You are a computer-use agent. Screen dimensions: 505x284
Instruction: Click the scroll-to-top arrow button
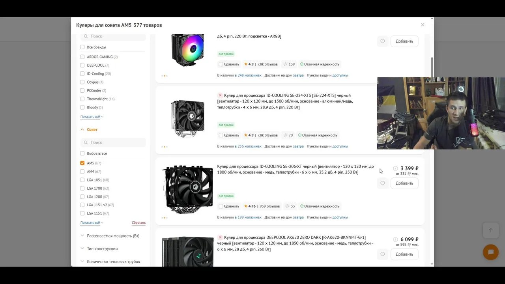491,230
